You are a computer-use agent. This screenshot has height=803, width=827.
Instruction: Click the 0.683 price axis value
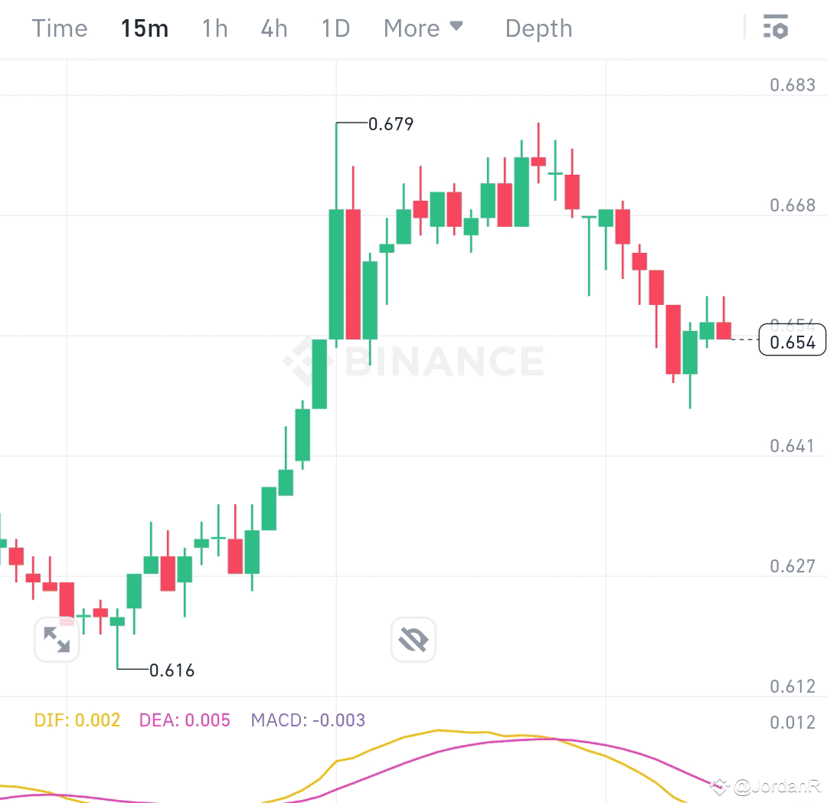[794, 84]
